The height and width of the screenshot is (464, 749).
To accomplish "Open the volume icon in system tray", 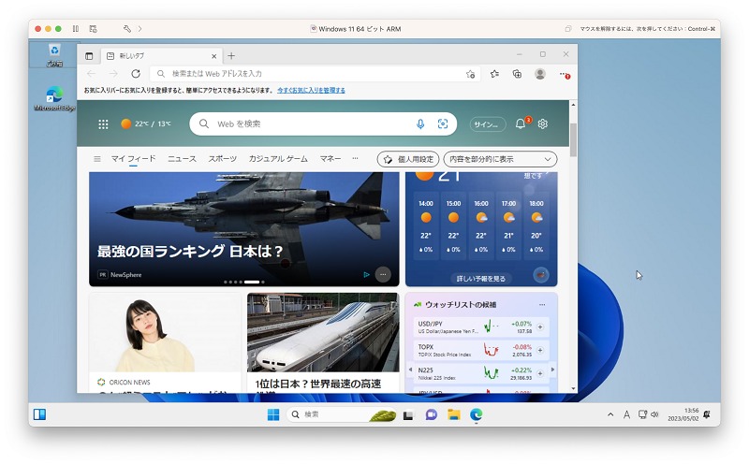I will [x=654, y=414].
